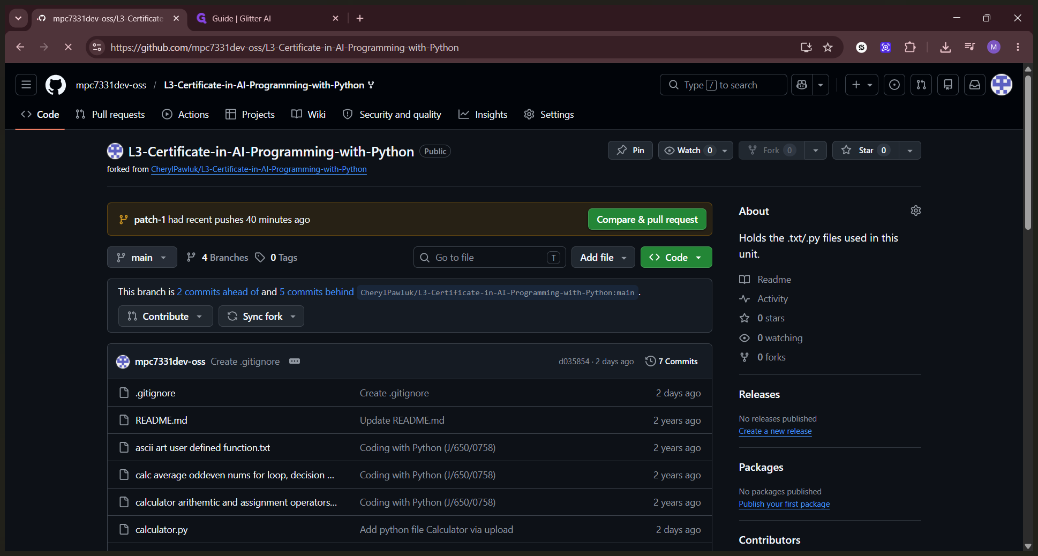
Task: Open the Wiki tab
Action: pos(309,115)
